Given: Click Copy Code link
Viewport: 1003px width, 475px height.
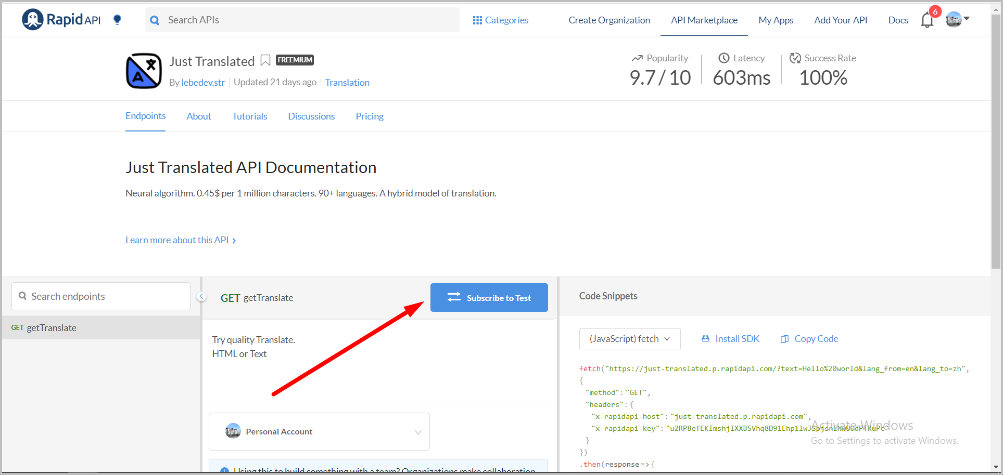Looking at the screenshot, I should 816,339.
